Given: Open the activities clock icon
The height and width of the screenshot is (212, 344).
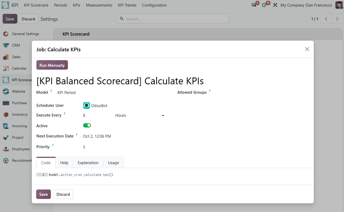Looking at the screenshot, I should click(264, 5).
